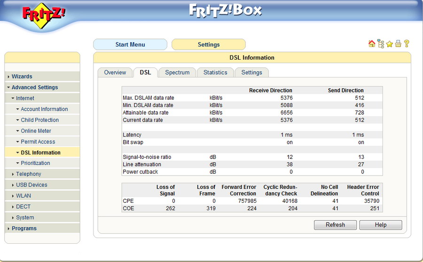Select Online Meter in the Internet menu
Image resolution: width=423 pixels, height=262 pixels.
36,131
